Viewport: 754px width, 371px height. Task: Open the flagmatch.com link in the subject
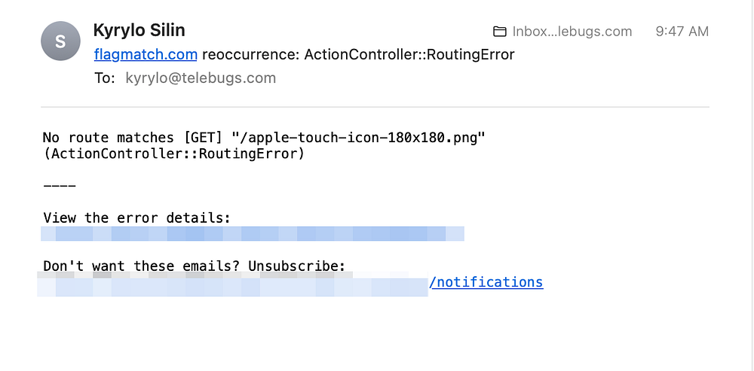(x=146, y=55)
